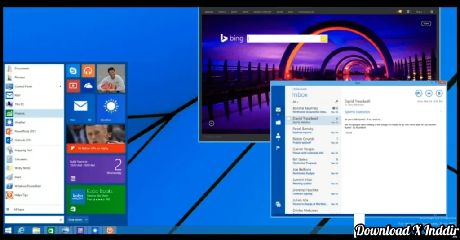Click the Start menu search box
The image size is (460, 240).
34,219
